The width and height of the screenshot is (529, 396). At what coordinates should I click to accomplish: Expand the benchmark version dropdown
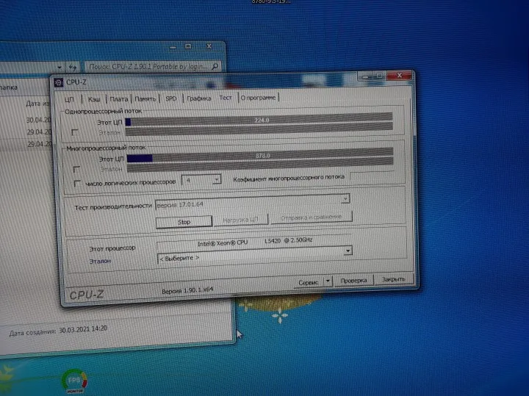pos(345,198)
